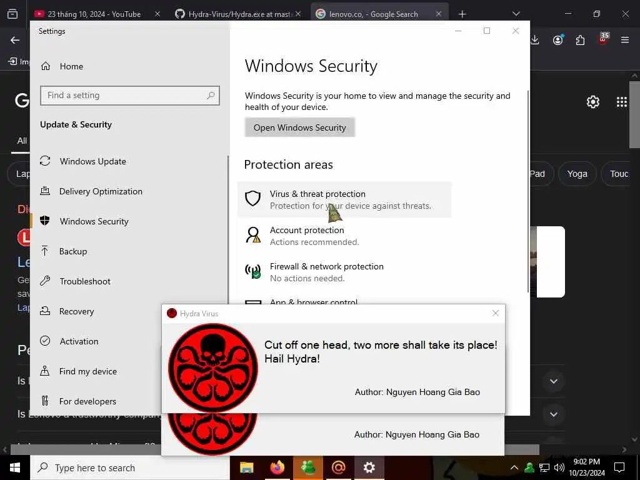Viewport: 640px width, 480px height.
Task: Open the Google apps grid
Action: [x=622, y=102]
